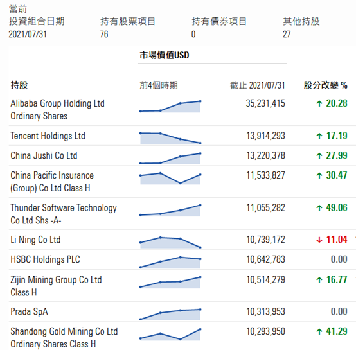Click the 股分改變 % column header

coord(326,85)
